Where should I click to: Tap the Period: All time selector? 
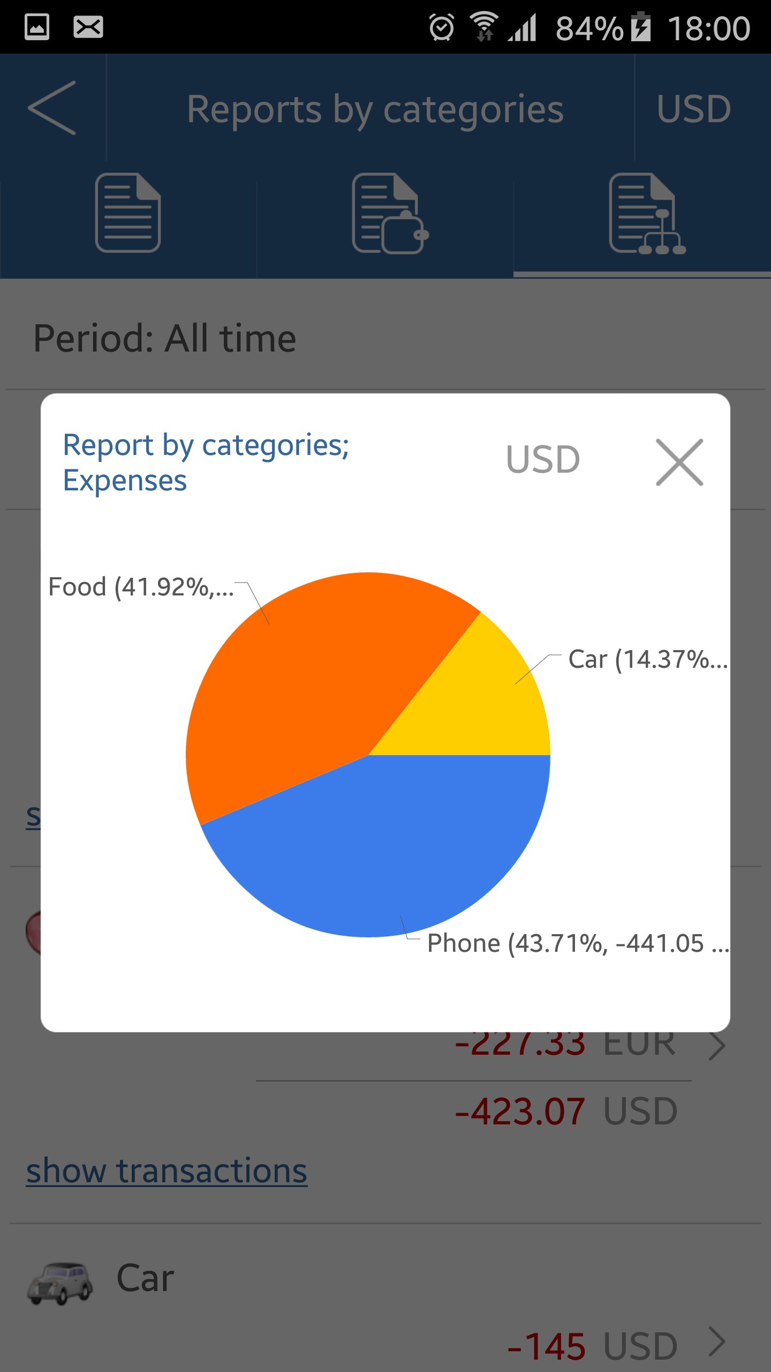(x=164, y=339)
